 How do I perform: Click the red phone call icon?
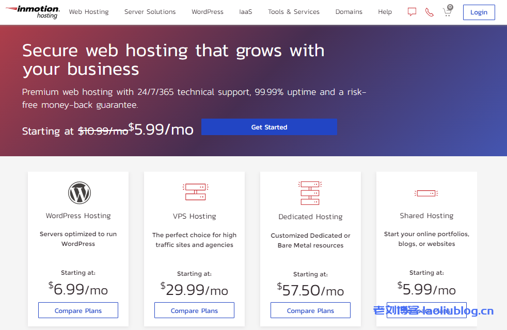click(x=429, y=12)
